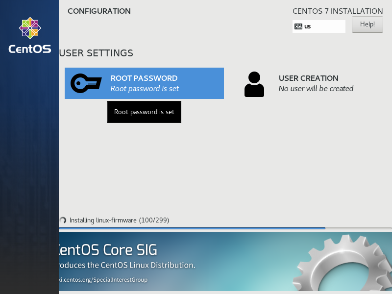Click the USER SETTINGS section heading

[96, 53]
